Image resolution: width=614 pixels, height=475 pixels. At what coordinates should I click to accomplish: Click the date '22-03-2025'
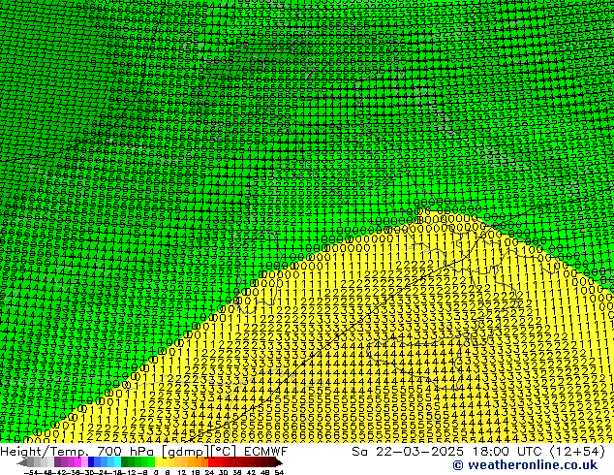tap(419, 452)
